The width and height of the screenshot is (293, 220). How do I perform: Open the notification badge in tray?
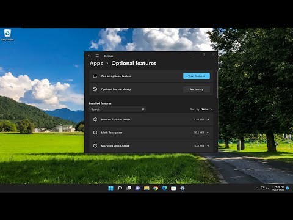[x=288, y=188]
